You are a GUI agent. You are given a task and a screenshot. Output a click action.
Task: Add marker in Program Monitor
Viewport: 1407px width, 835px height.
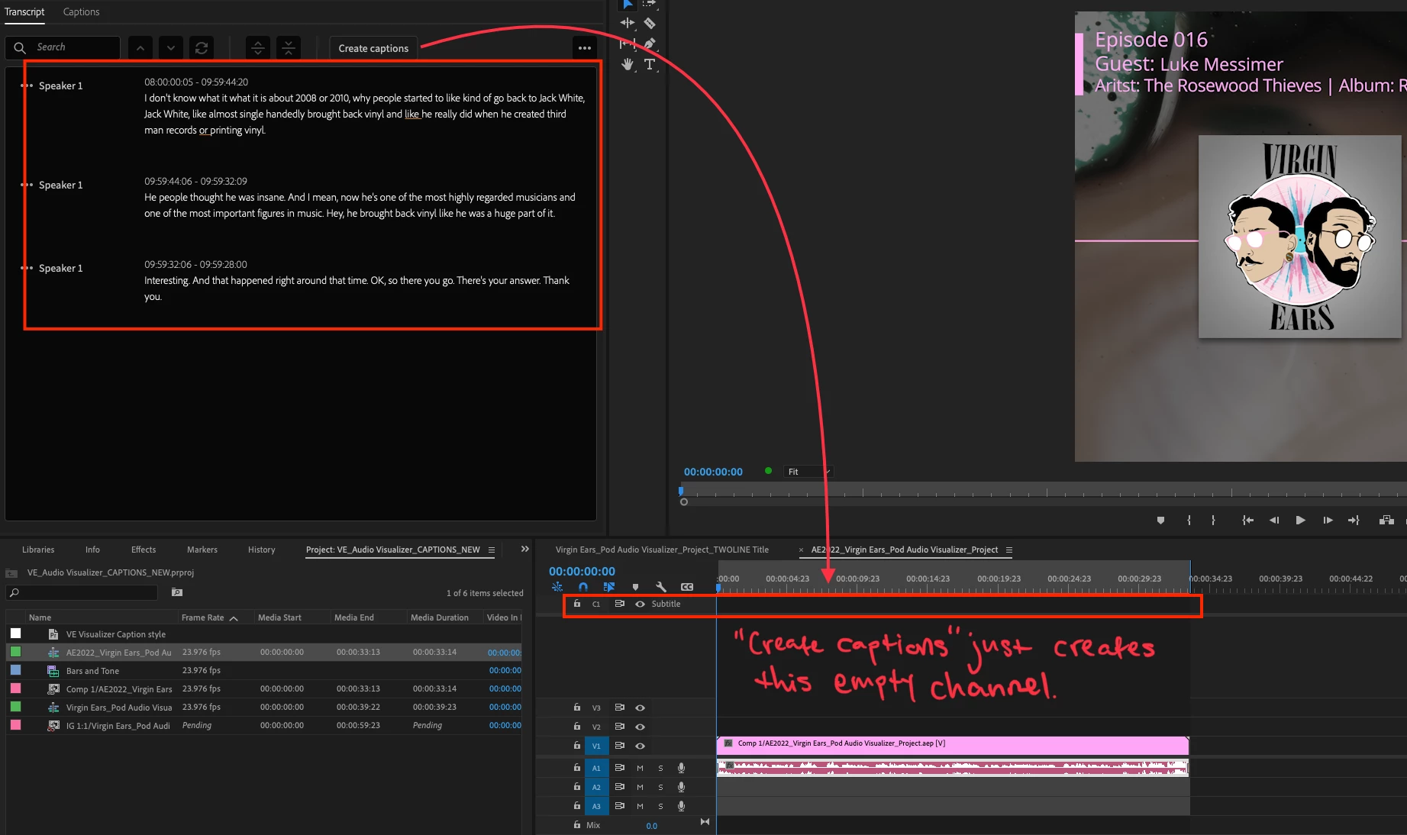coord(1160,521)
